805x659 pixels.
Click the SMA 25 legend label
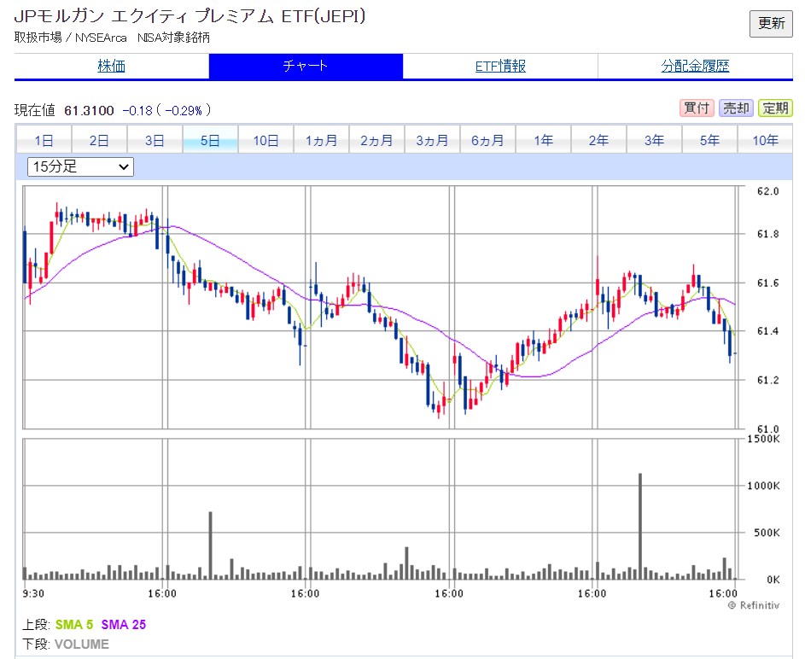124,625
